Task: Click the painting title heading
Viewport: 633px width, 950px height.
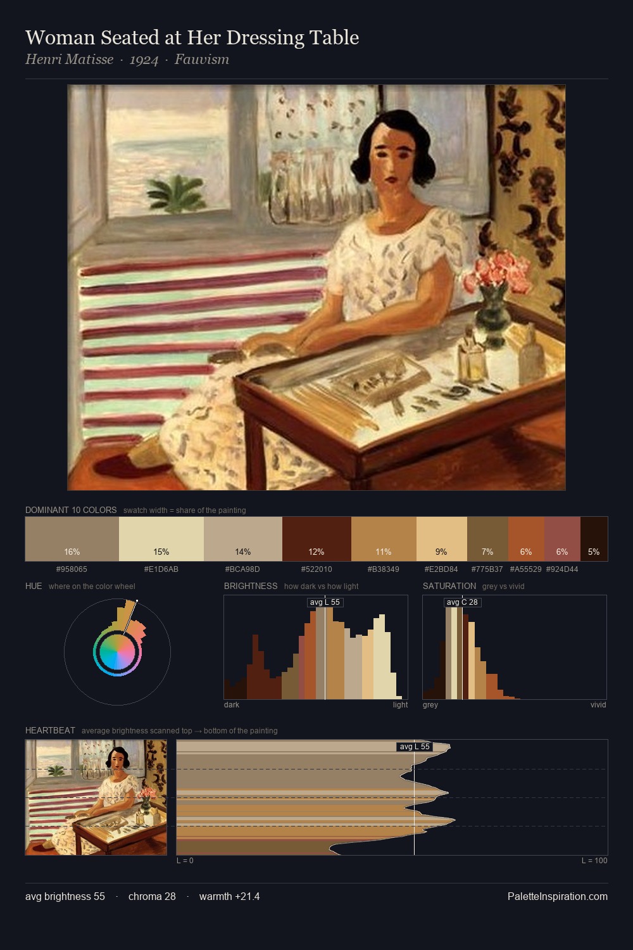Action: click(192, 37)
